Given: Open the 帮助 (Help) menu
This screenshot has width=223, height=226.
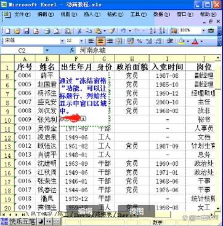Looking at the screenshot, I should pos(208,15).
